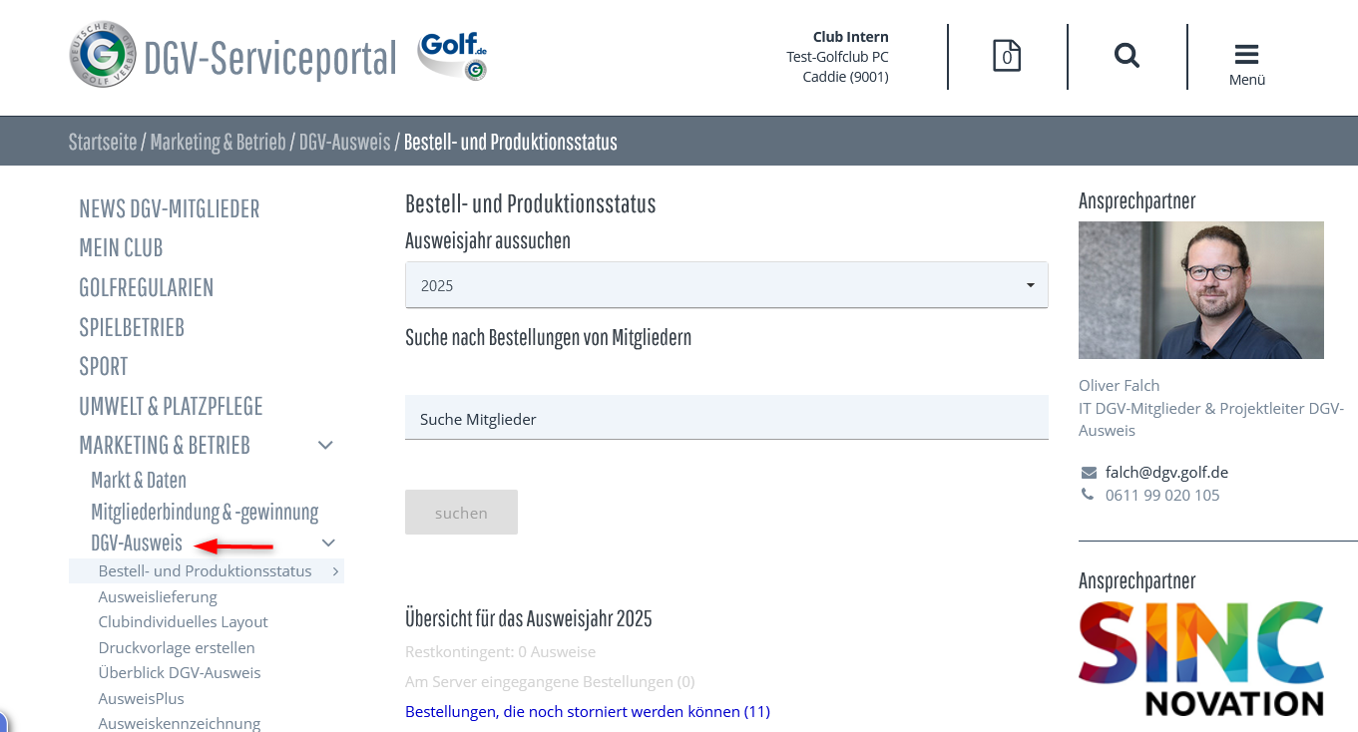Click the DGV logo in header
1358x732 pixels.
pos(103,56)
